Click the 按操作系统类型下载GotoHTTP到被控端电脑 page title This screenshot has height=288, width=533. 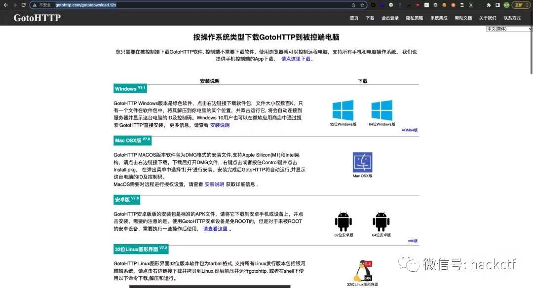click(x=266, y=37)
